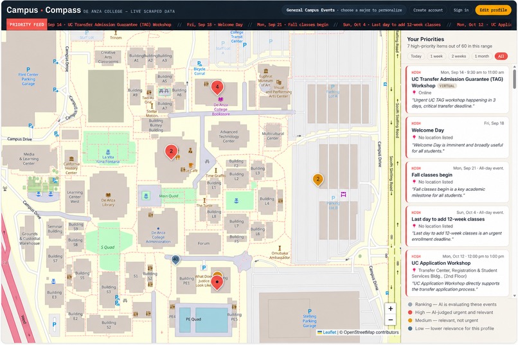Filter priorities to 1 week
Screen dimensions: 518x345
pos(436,56)
